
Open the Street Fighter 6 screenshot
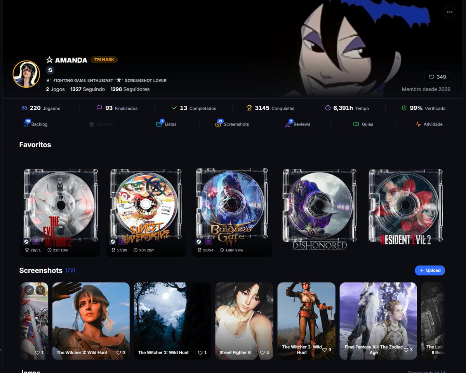244,321
